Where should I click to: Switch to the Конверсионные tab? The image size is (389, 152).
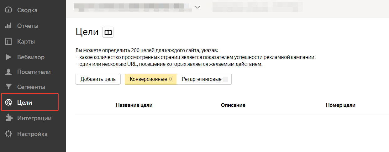pyautogui.click(x=151, y=79)
